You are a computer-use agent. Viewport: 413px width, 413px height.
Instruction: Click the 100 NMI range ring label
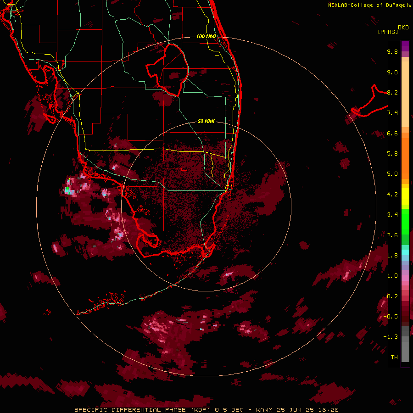(206, 36)
